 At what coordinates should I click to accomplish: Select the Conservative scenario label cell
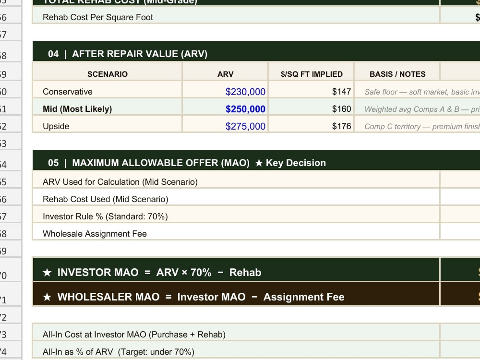click(107, 89)
